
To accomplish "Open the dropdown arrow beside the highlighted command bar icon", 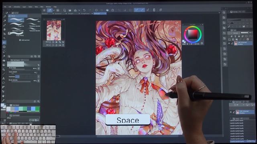I will pyautogui.click(x=53, y=10).
